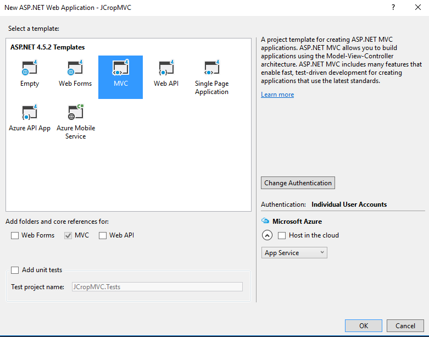
Task: Choose the Web Forms template icon
Action: click(x=75, y=68)
